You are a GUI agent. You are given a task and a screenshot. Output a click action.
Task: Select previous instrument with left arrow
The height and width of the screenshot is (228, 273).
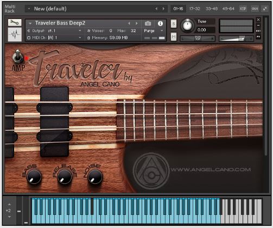point(129,23)
